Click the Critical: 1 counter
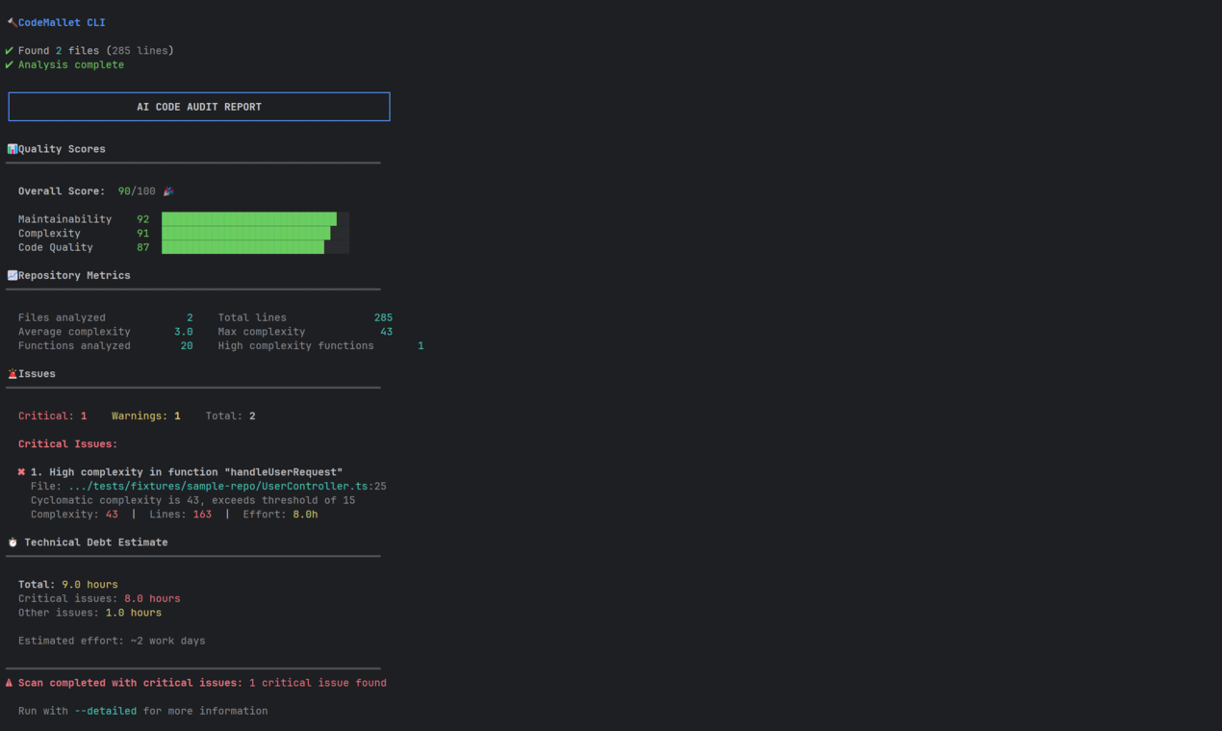The image size is (1222, 731). [x=52, y=416]
